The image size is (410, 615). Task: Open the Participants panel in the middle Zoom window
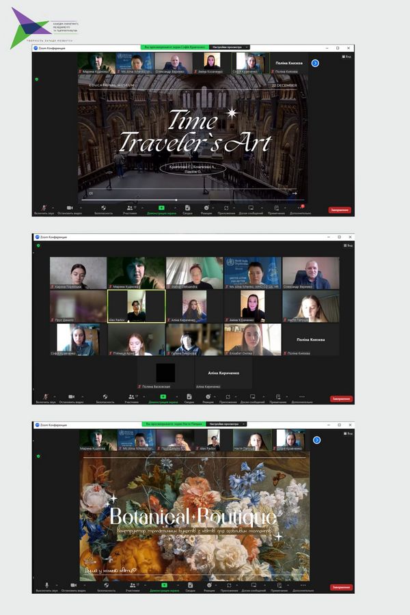coord(131,396)
